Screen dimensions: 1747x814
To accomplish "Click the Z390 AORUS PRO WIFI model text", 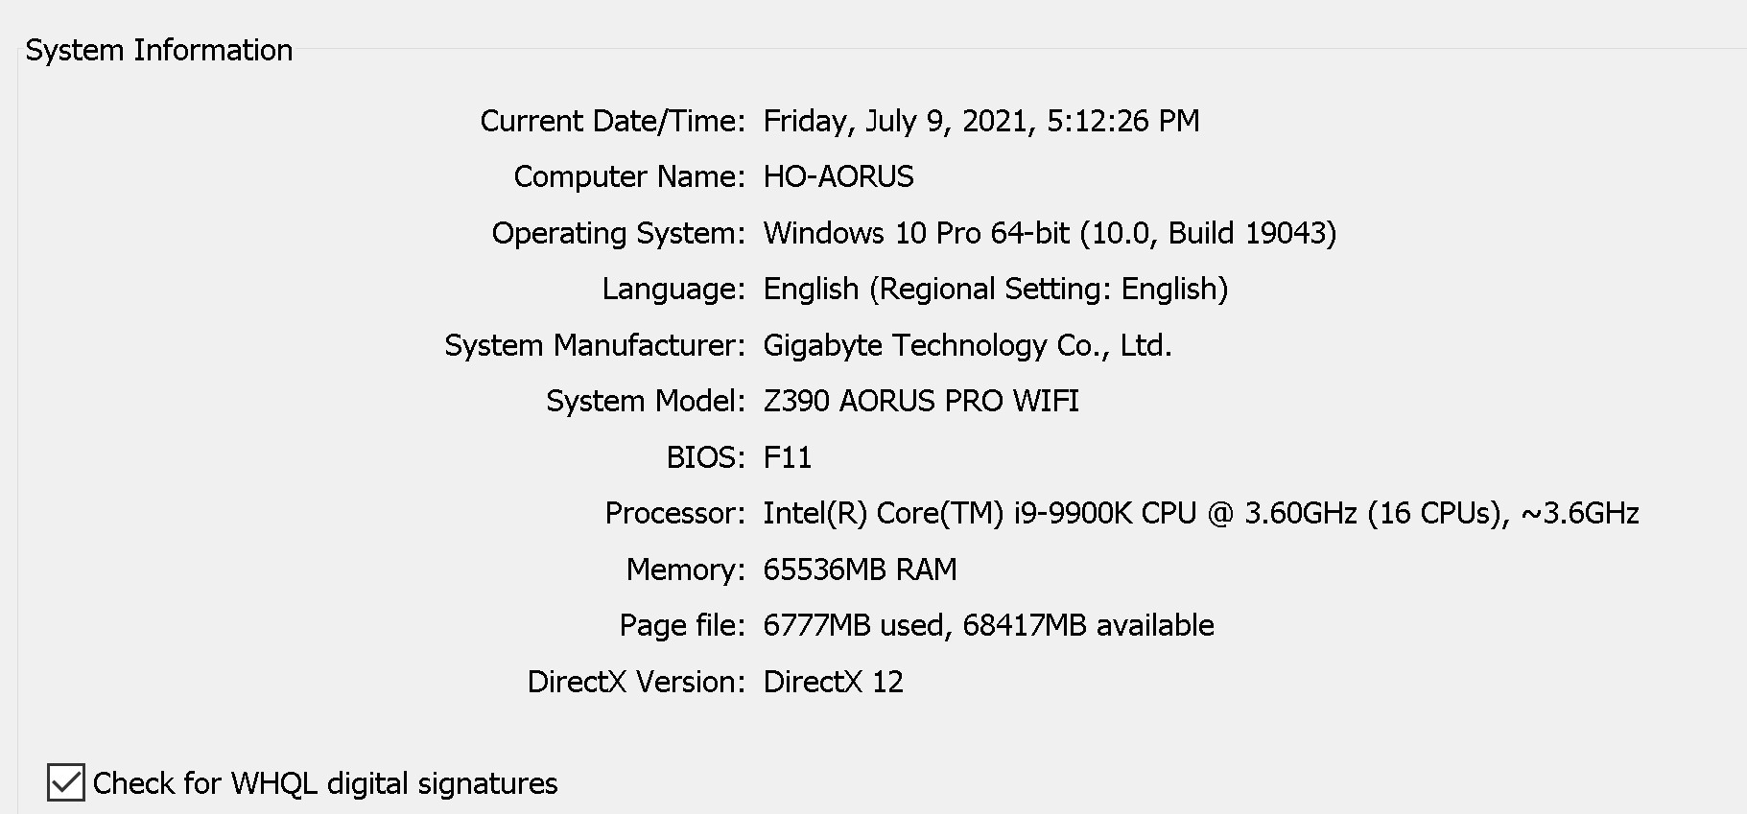I will pos(920,401).
